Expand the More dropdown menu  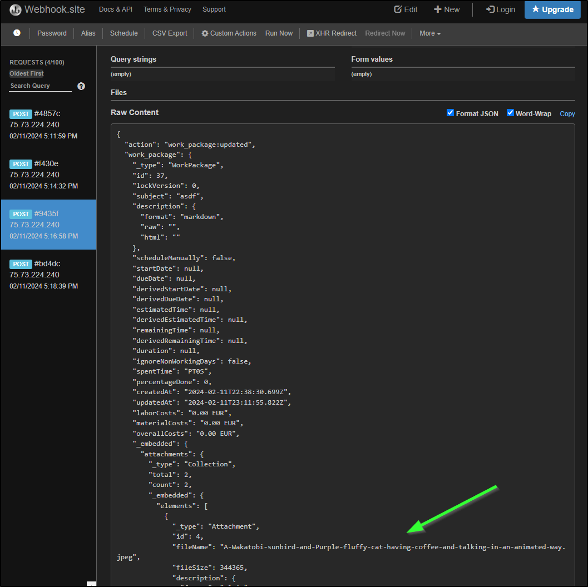click(x=430, y=33)
